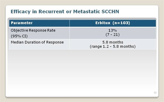Click the word 'Erbitux' in the header
The width and height of the screenshot is (164, 102).
103,23
